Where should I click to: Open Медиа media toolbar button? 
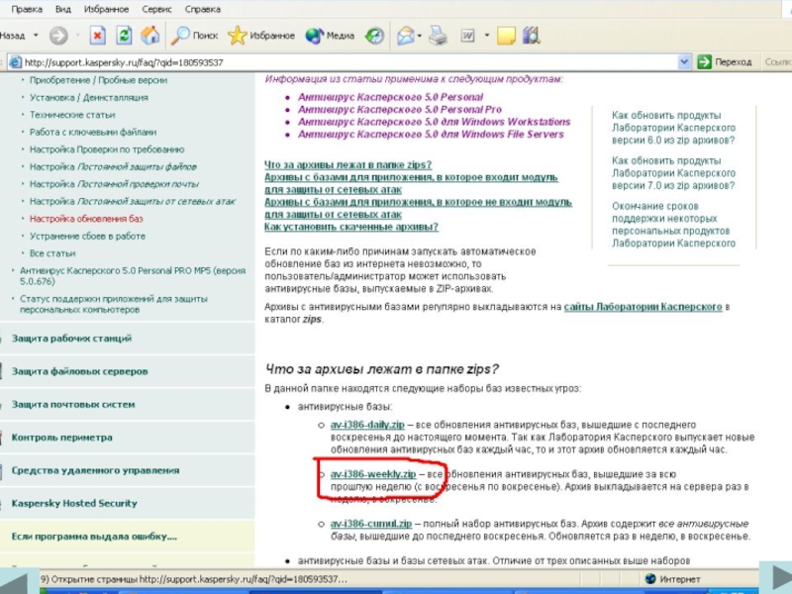coord(330,36)
